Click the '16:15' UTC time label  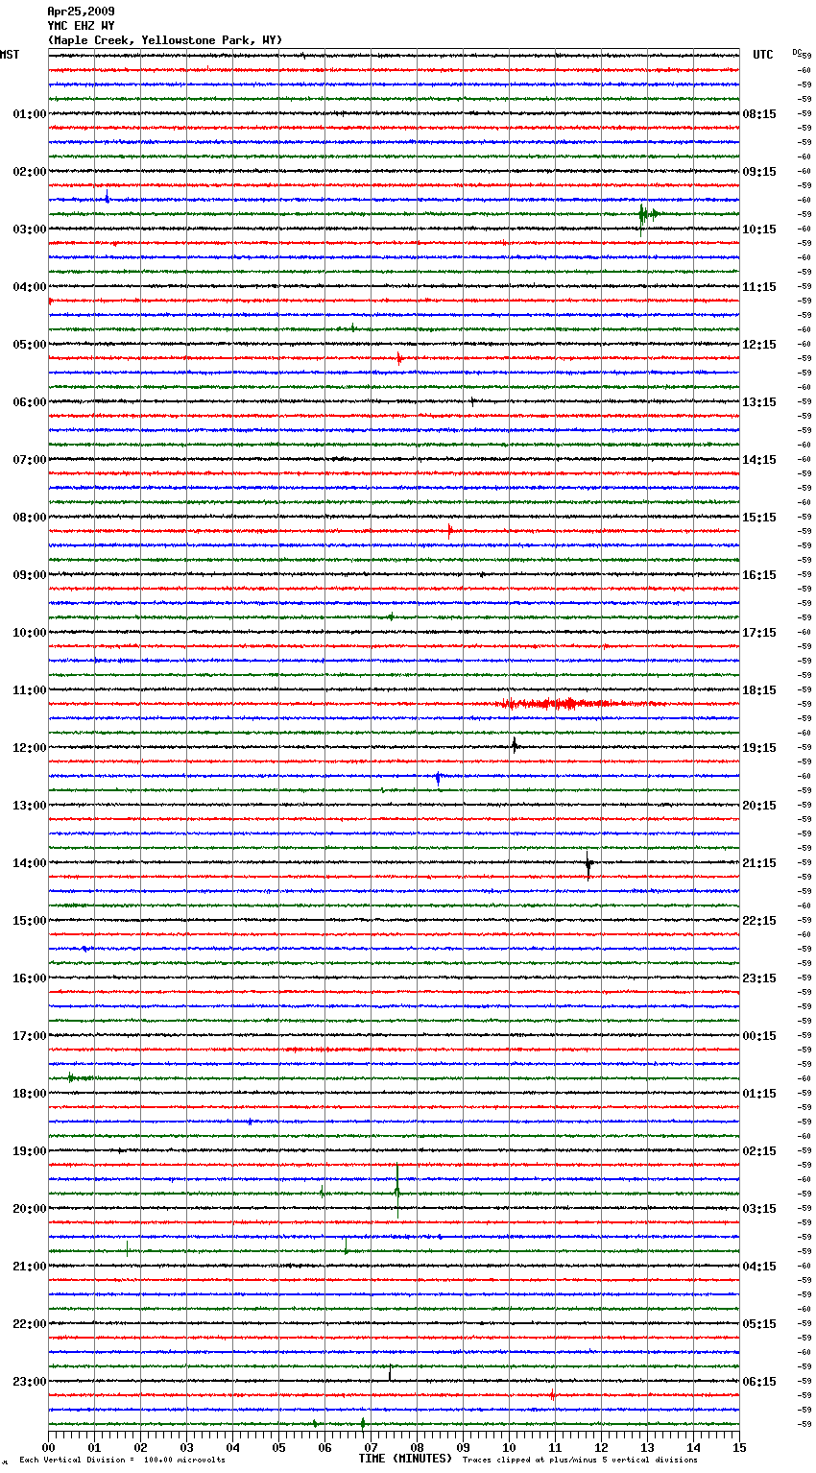759,575
